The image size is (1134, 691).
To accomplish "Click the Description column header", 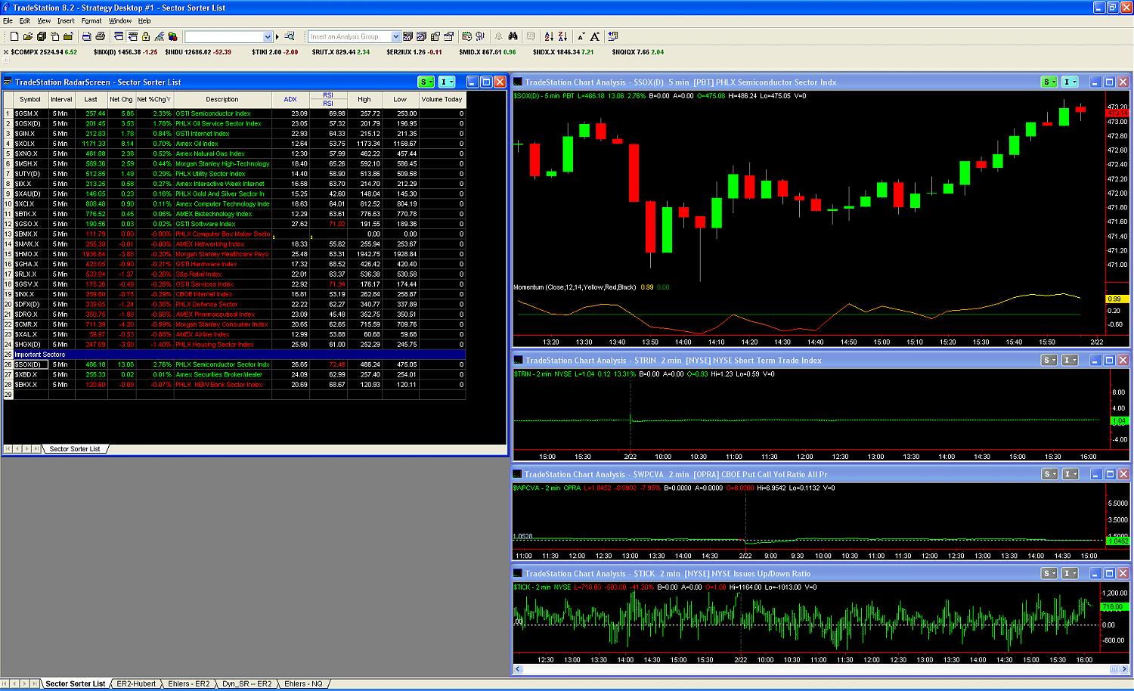I will [x=222, y=99].
